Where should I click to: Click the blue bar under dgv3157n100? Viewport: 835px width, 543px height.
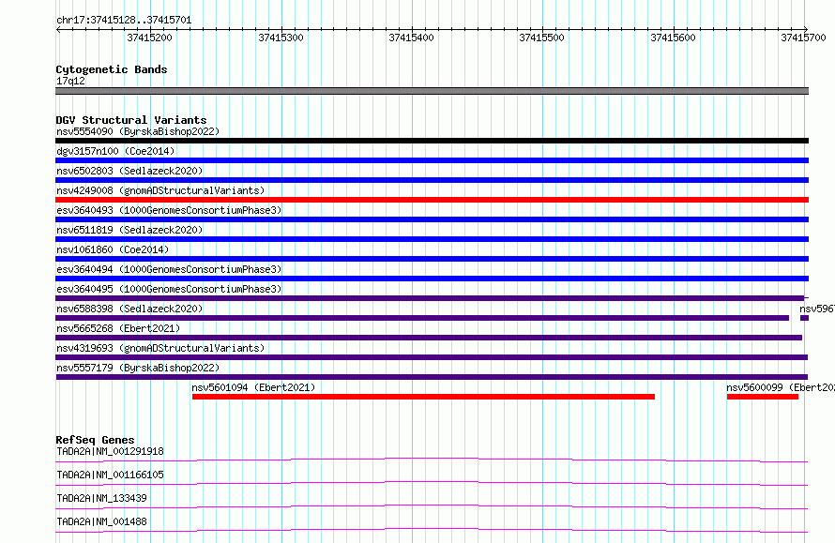pyautogui.click(x=432, y=160)
